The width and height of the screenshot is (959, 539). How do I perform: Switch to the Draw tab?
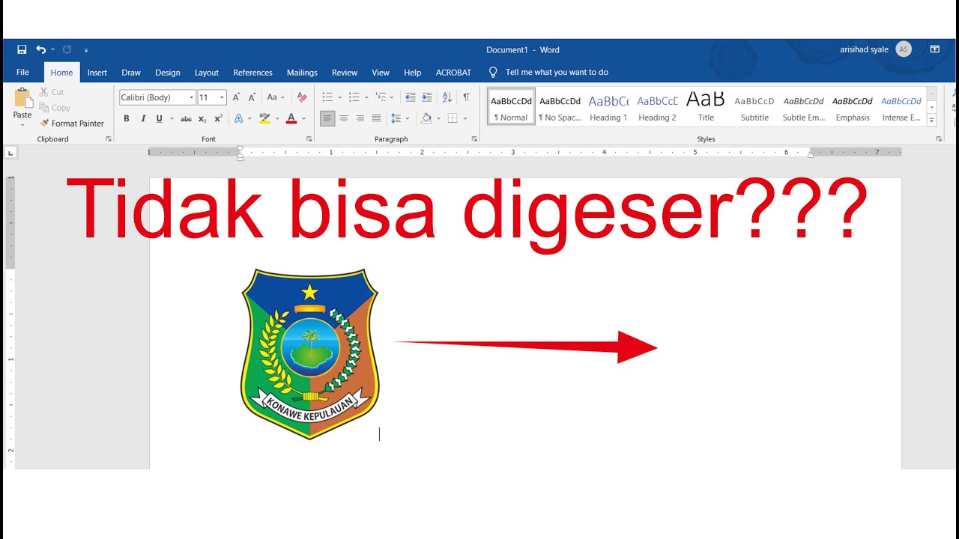[x=131, y=73]
